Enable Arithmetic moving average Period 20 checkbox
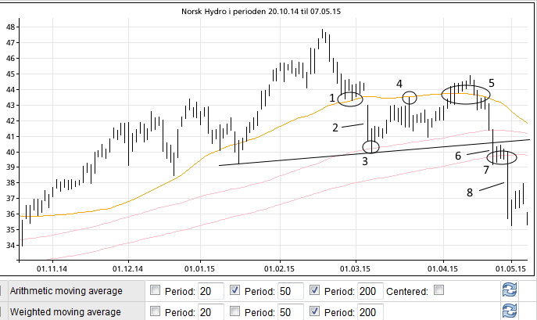Image resolution: width=537 pixels, height=320 pixels. pos(156,290)
